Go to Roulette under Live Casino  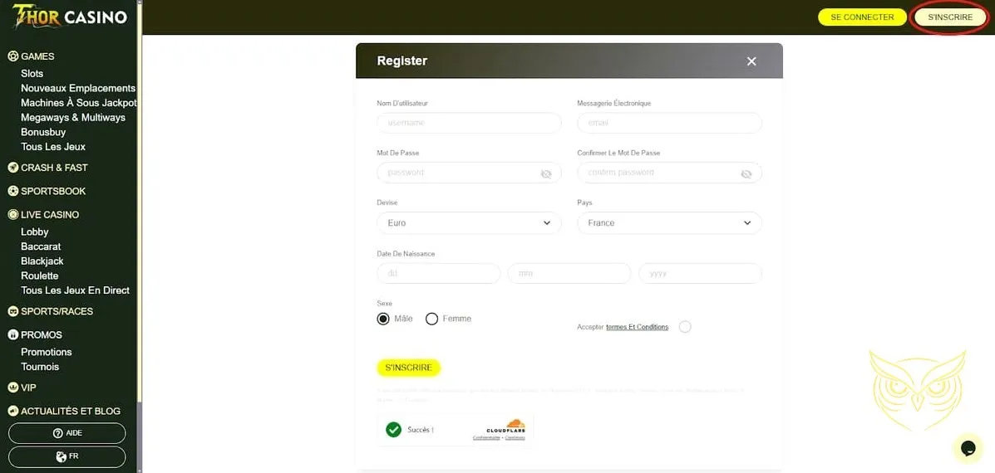pyautogui.click(x=40, y=276)
